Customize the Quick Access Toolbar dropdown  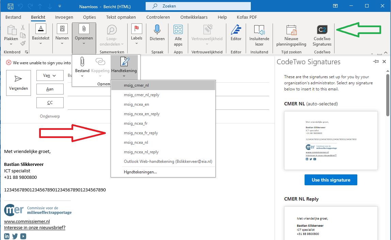click(x=60, y=6)
